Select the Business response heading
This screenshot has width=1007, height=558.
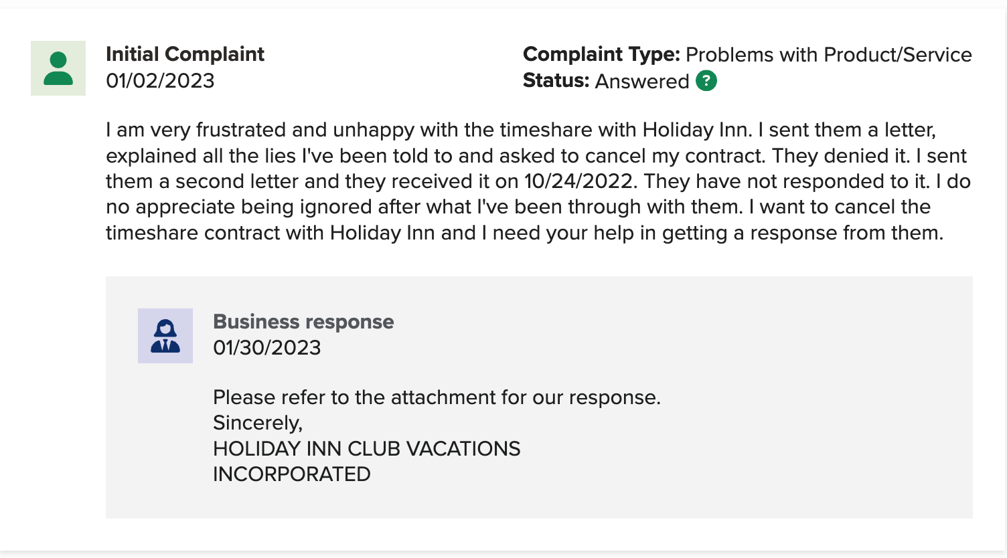(x=303, y=322)
